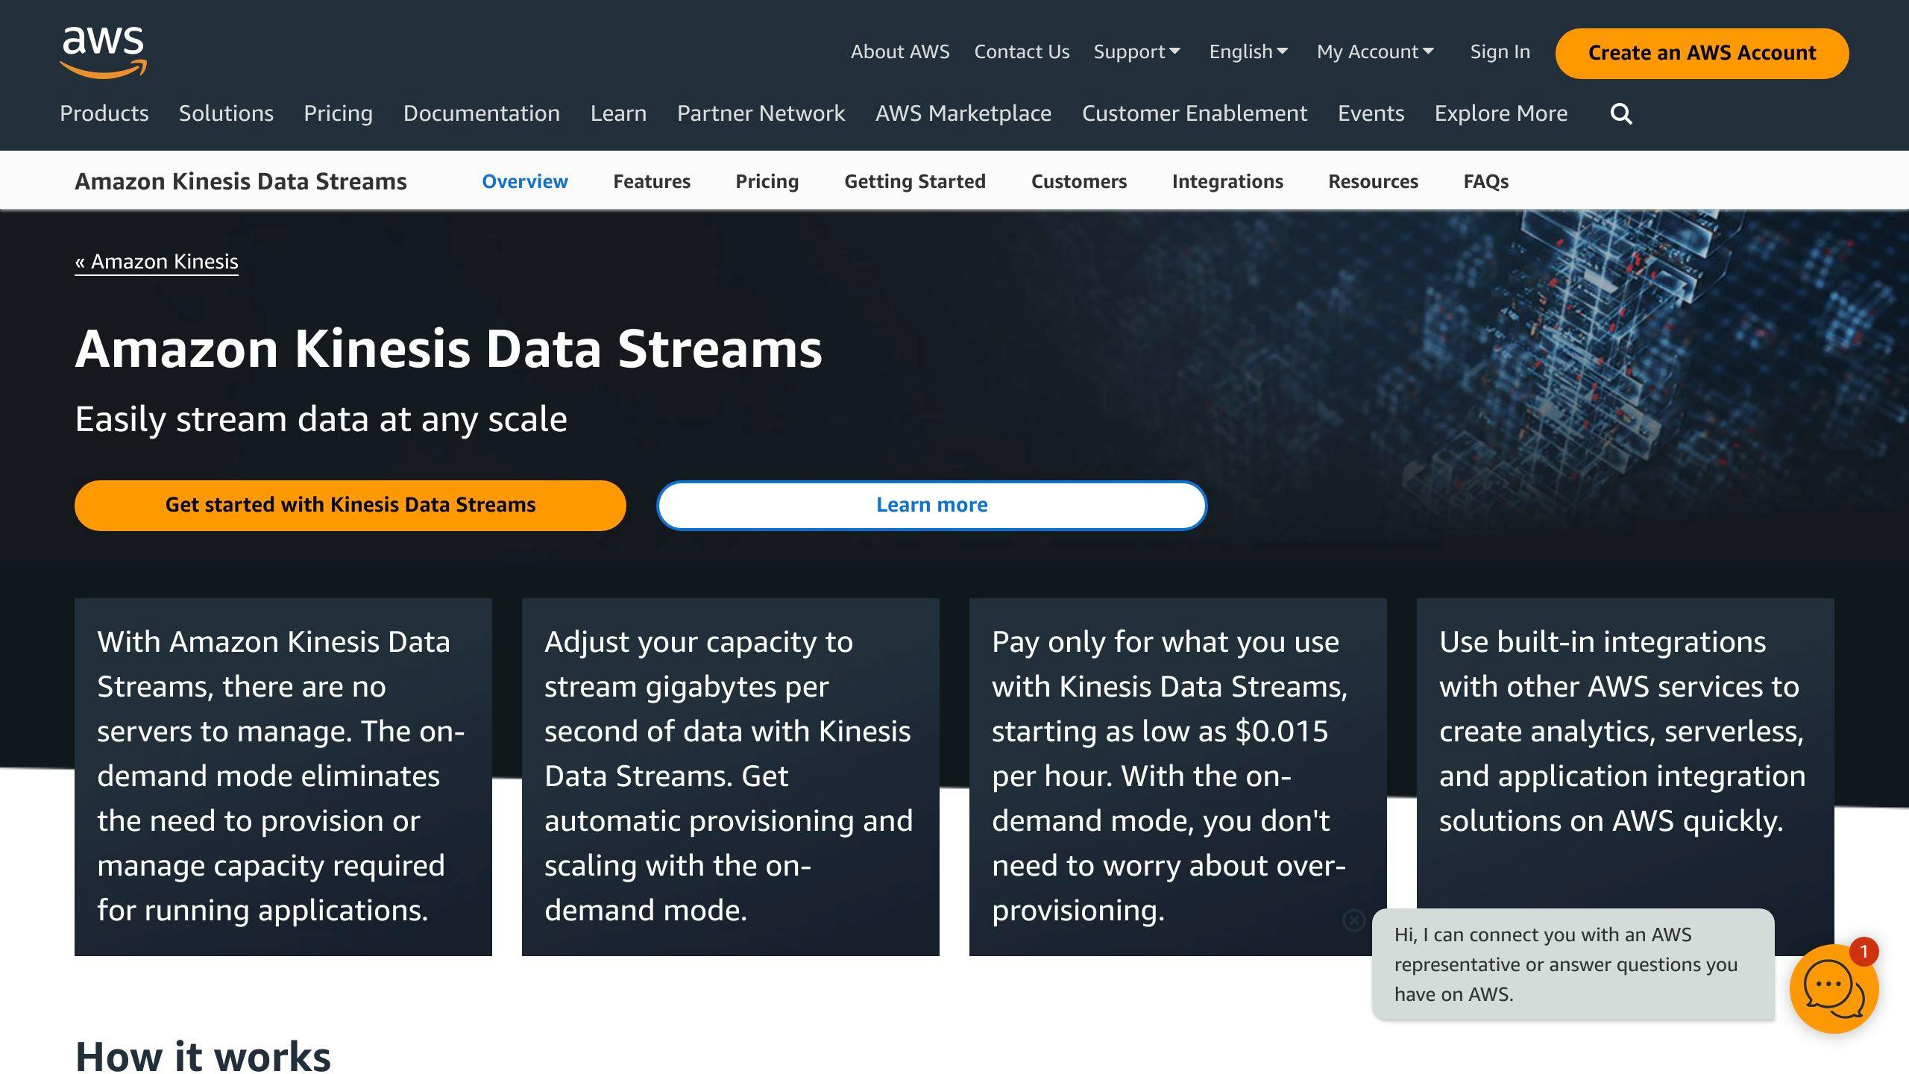1909x1074 pixels.
Task: Click the 'Pay only for what you use' card
Action: click(x=1178, y=776)
